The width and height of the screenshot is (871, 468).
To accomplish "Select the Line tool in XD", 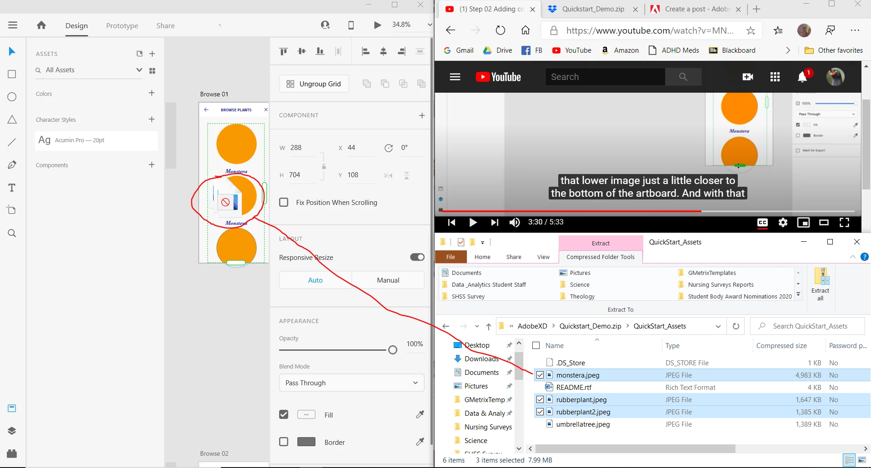I will click(12, 142).
